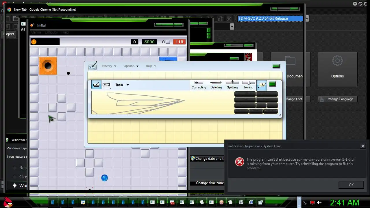Open Help menu in Math Input Panel
Image resolution: width=370 pixels, height=208 pixels.
pos(151,66)
